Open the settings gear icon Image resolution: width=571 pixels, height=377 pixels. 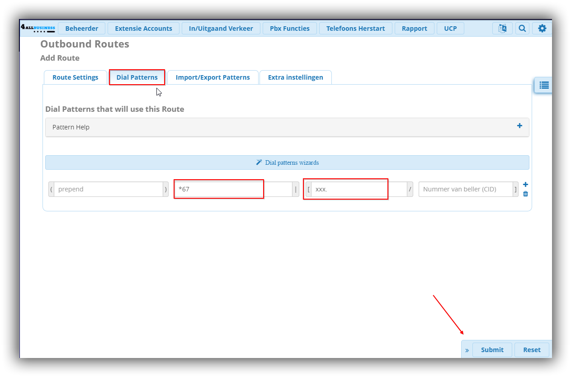coord(542,29)
